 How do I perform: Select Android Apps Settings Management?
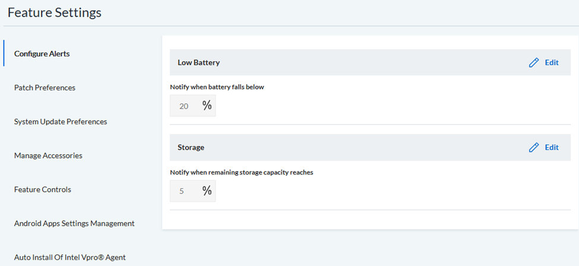(74, 223)
